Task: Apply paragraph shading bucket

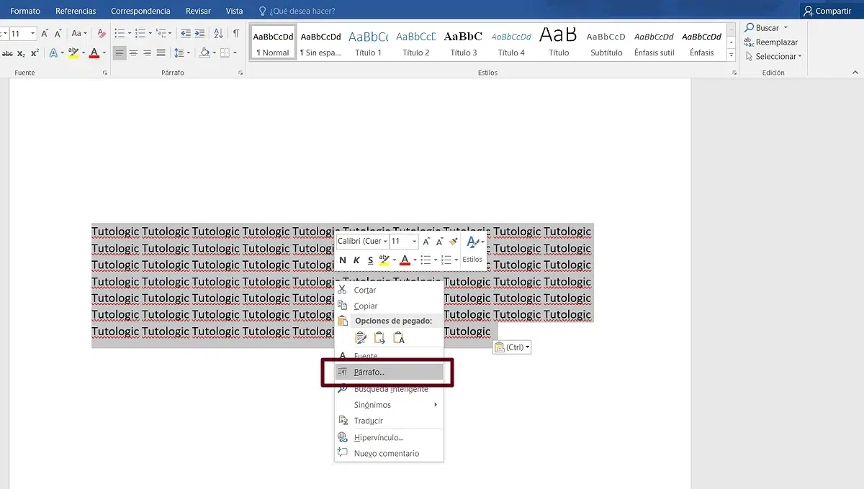Action: [x=204, y=53]
